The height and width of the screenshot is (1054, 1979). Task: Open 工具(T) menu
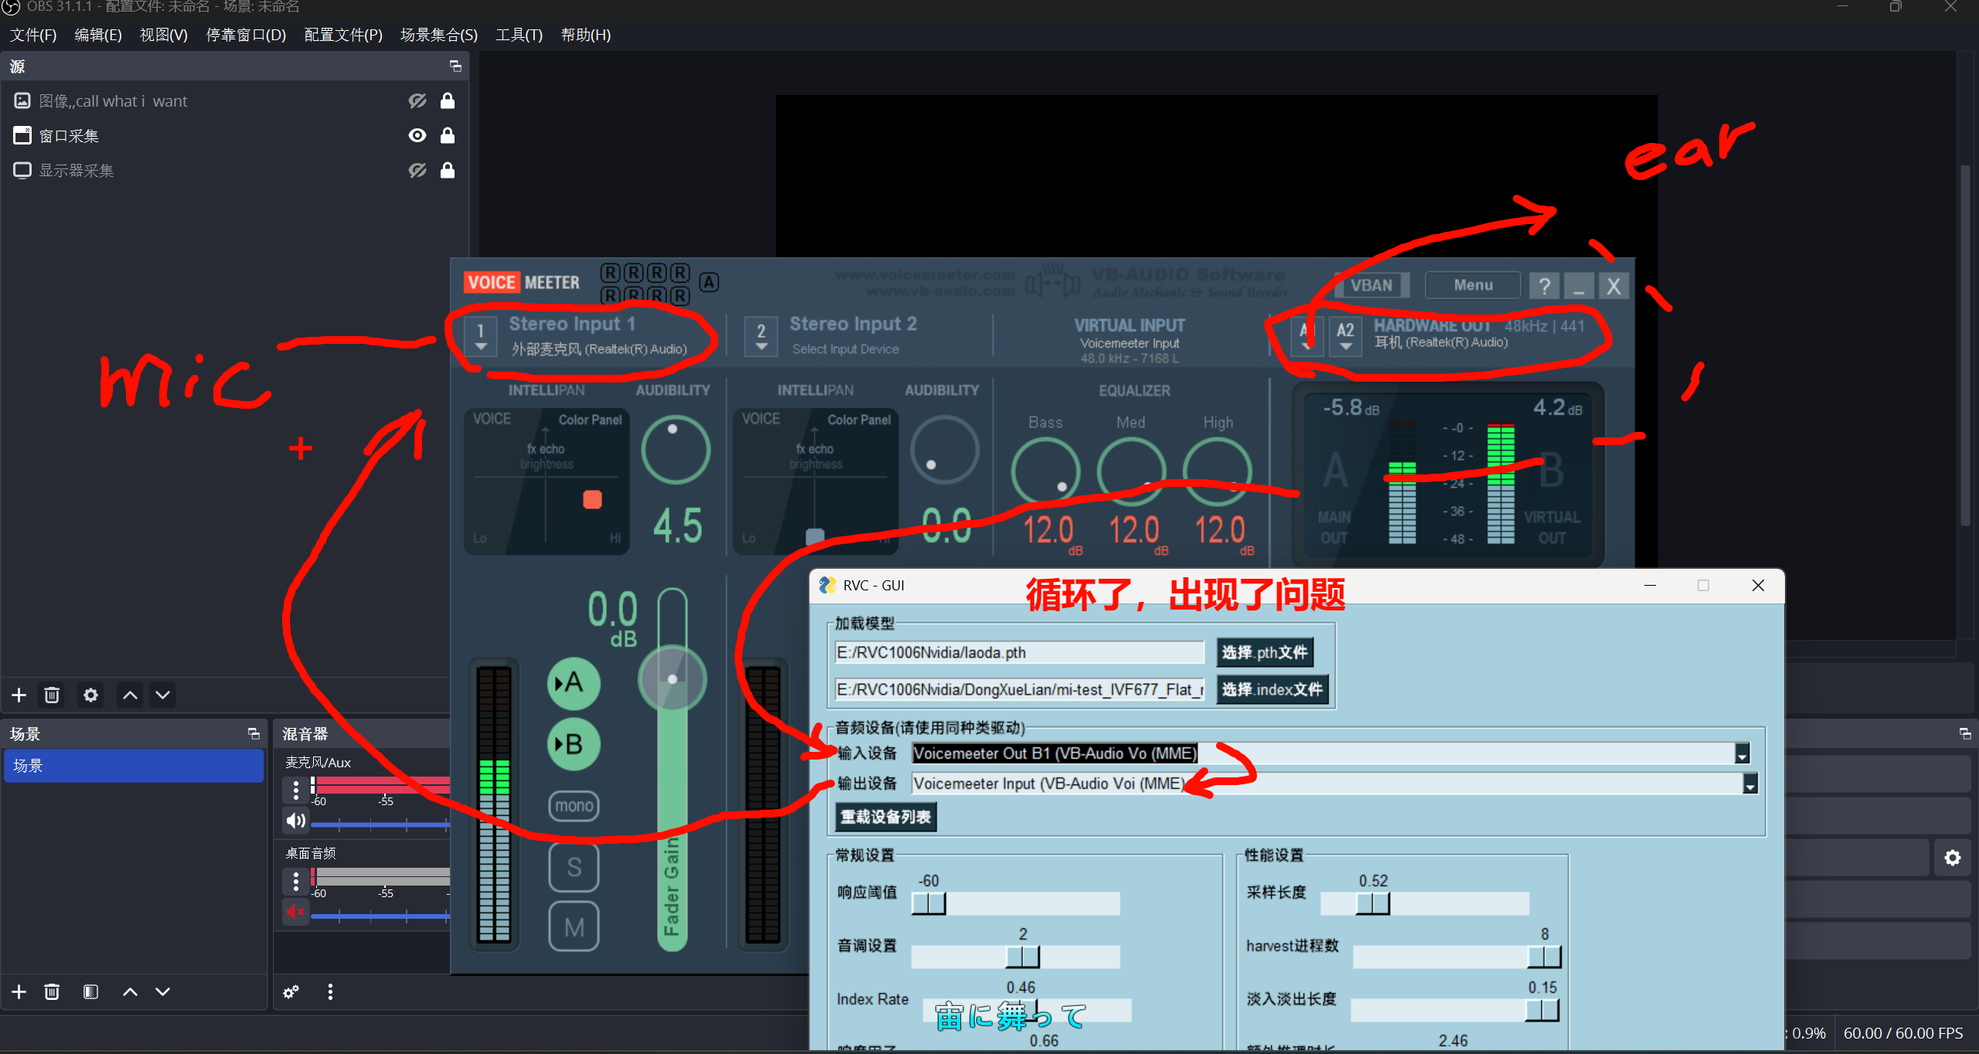(519, 35)
